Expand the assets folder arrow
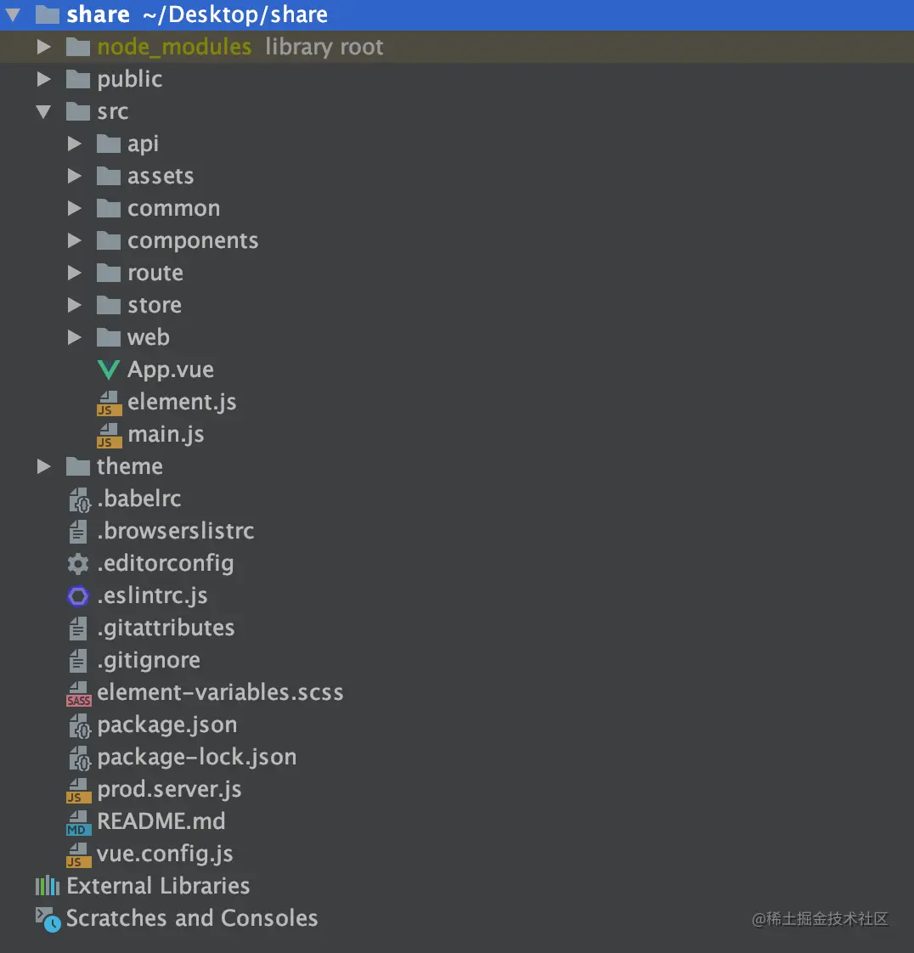 [74, 176]
